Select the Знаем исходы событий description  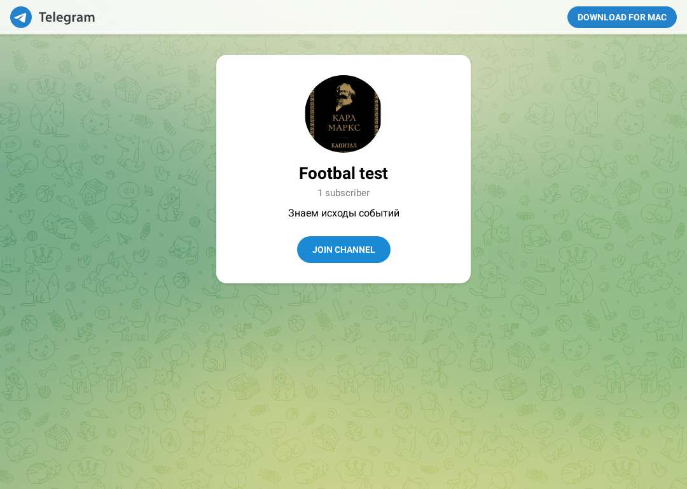343,213
